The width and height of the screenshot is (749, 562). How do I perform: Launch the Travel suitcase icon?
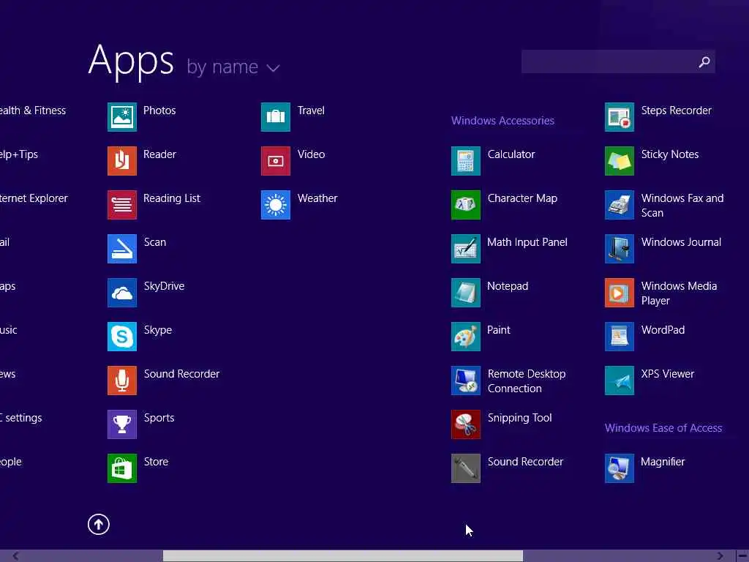276,117
